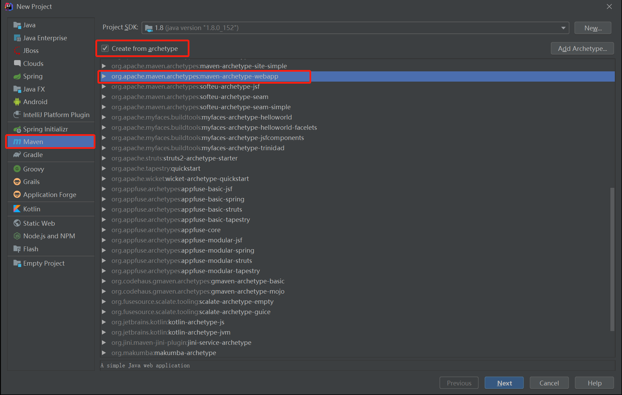Click the Node.js and NPM icon

point(17,236)
